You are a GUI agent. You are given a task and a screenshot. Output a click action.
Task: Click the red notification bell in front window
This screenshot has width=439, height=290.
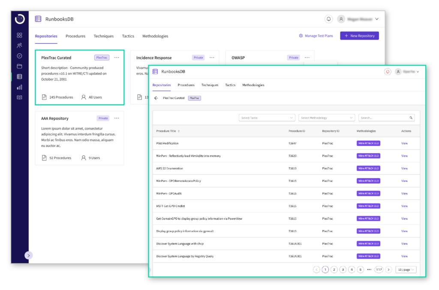point(388,72)
